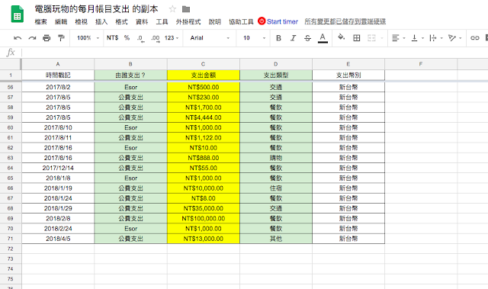Open the 檔案 menu
Image resolution: width=488 pixels, height=289 pixels.
tap(40, 21)
